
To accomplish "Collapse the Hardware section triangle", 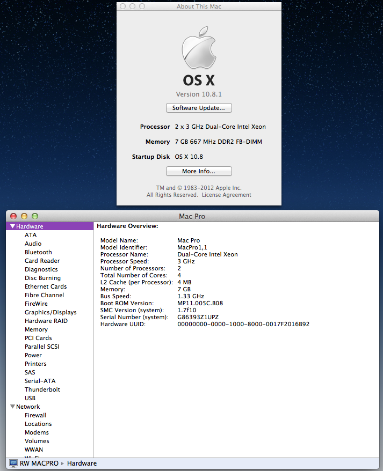I will tap(13, 226).
